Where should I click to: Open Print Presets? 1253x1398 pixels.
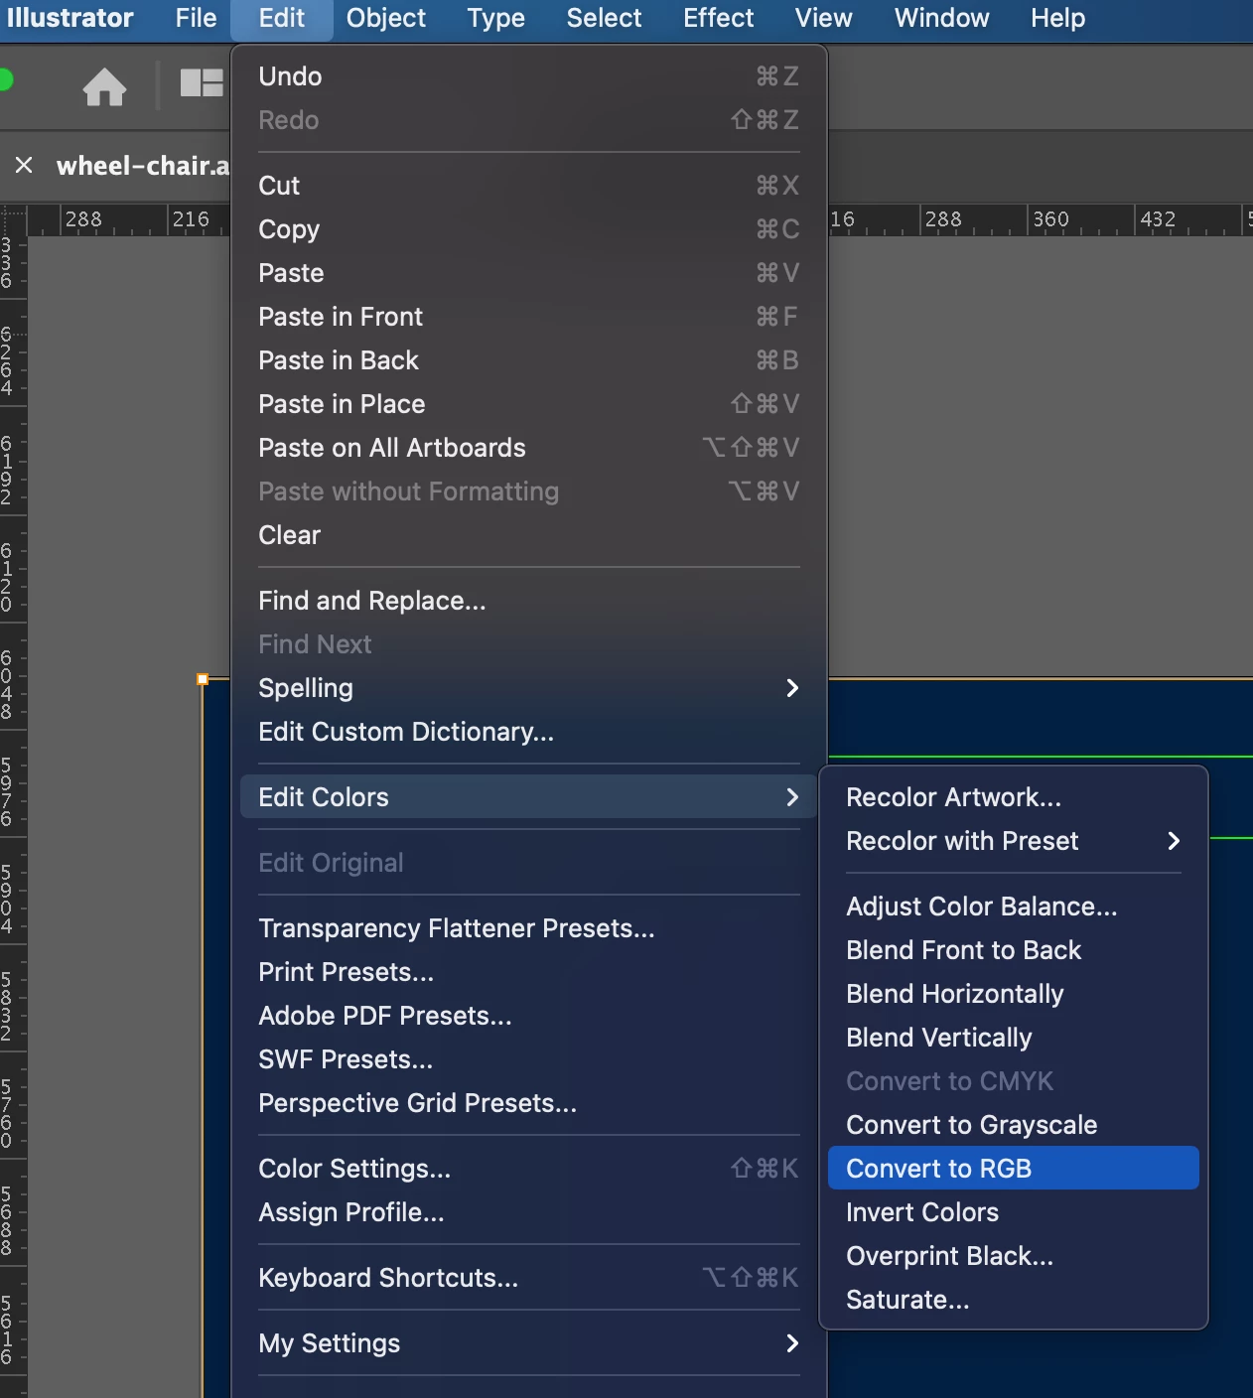(528, 972)
